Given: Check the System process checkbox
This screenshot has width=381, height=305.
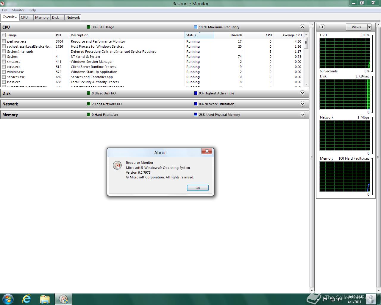Looking at the screenshot, I should pos(4,57).
